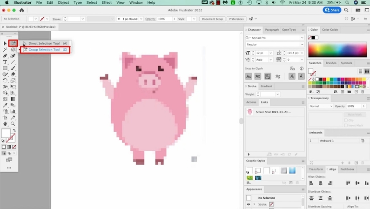
Task: Click horizontal align left icon
Action: (312, 183)
